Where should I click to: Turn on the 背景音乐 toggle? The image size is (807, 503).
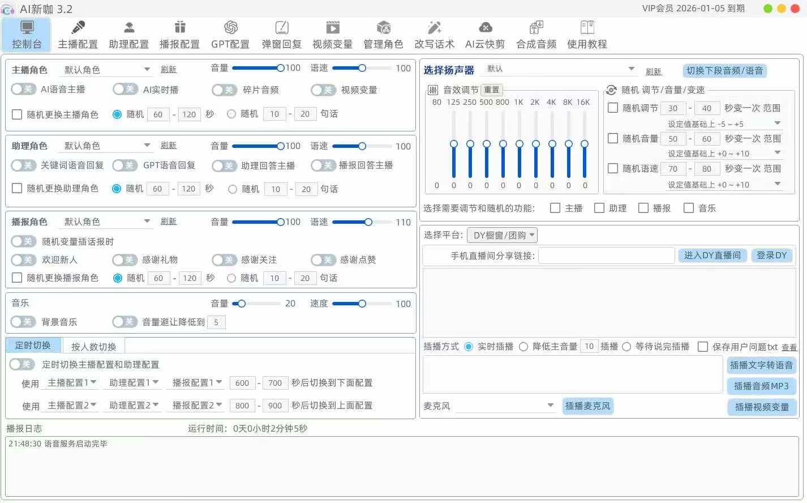click(x=23, y=322)
